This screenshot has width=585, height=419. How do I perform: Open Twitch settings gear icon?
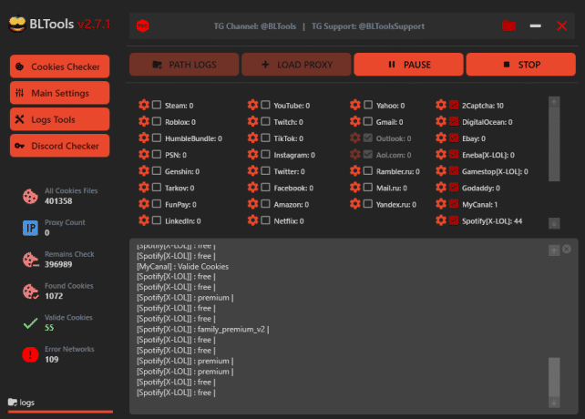click(x=252, y=121)
